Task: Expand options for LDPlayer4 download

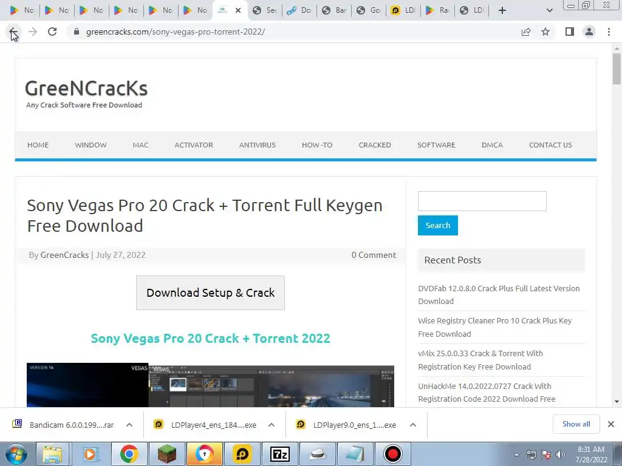Action: pos(272,425)
